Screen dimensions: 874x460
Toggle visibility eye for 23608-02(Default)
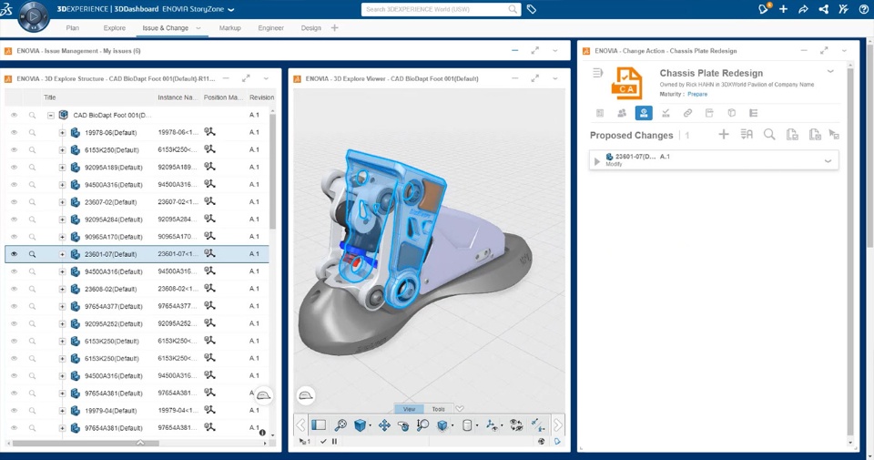coord(14,289)
